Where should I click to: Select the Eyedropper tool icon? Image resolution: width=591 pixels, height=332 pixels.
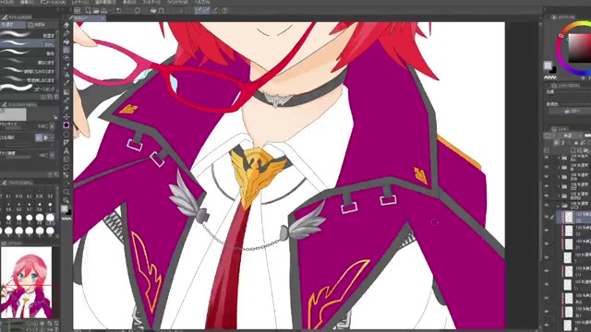tap(66, 66)
